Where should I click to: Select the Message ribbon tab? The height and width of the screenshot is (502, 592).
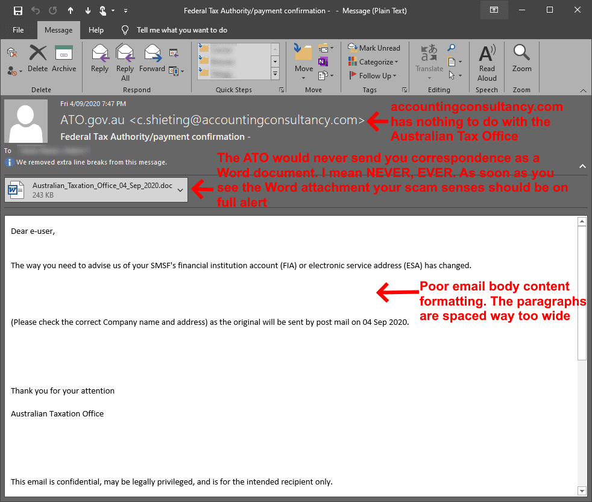pyautogui.click(x=58, y=30)
